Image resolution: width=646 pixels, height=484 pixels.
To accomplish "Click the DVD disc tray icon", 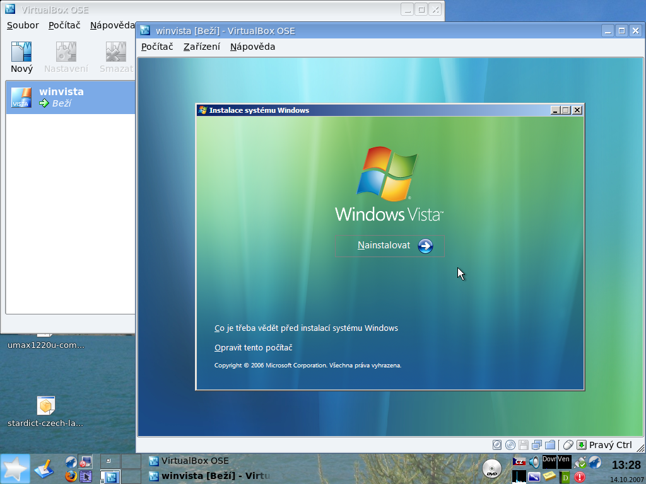I will (492, 468).
